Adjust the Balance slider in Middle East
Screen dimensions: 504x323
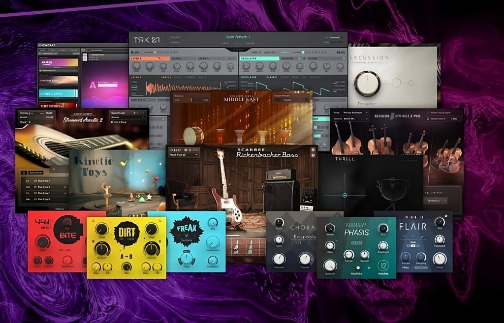click(x=191, y=100)
